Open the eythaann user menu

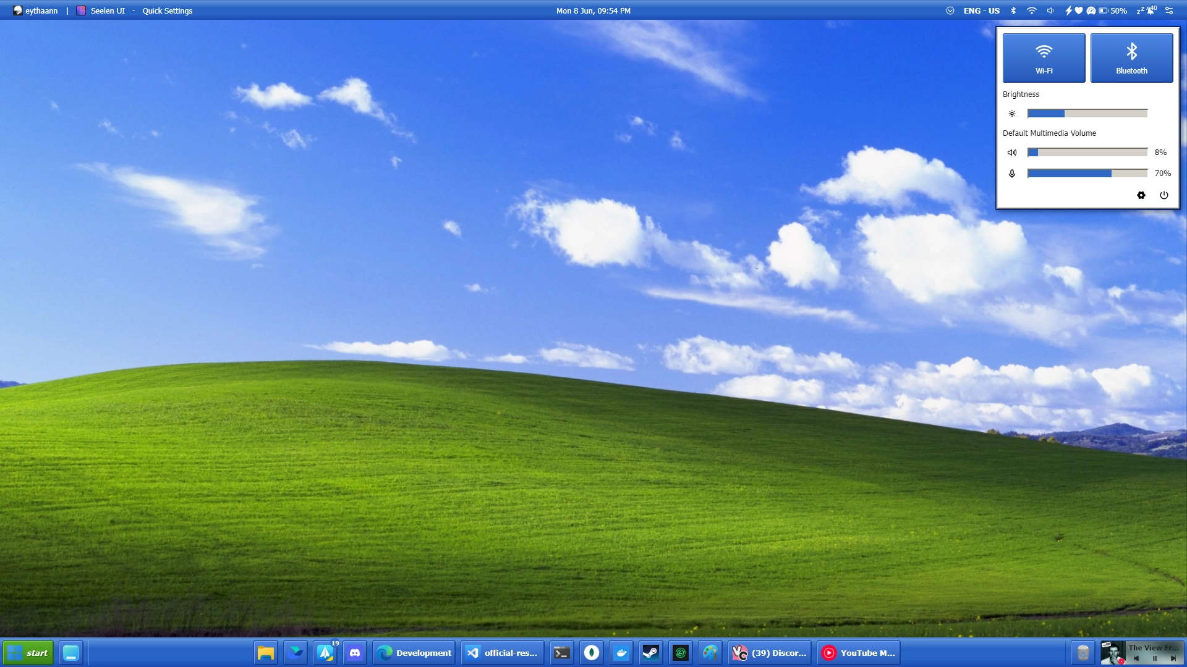coord(35,10)
